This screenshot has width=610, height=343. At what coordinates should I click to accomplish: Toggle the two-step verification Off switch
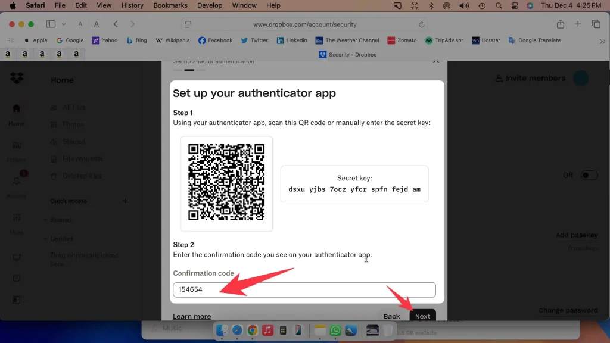(589, 175)
